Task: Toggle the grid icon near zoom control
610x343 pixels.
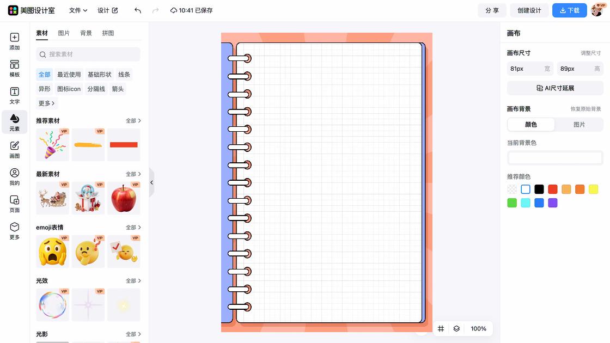Action: (441, 329)
